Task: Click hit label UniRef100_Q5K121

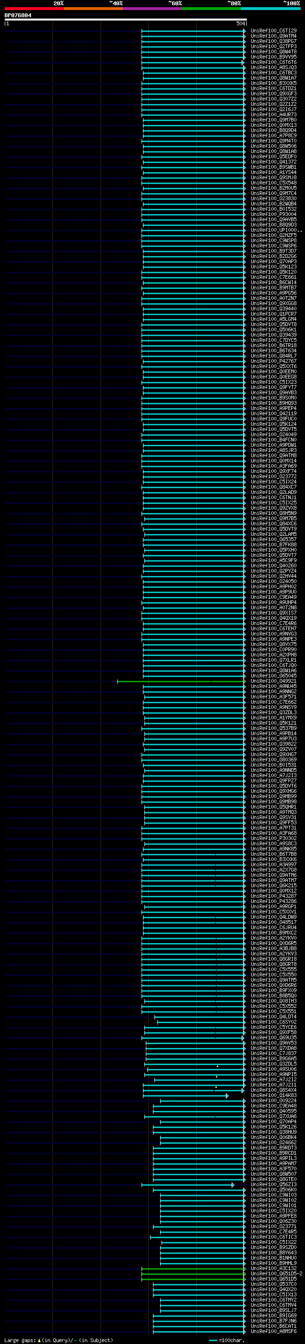Action: point(274,723)
